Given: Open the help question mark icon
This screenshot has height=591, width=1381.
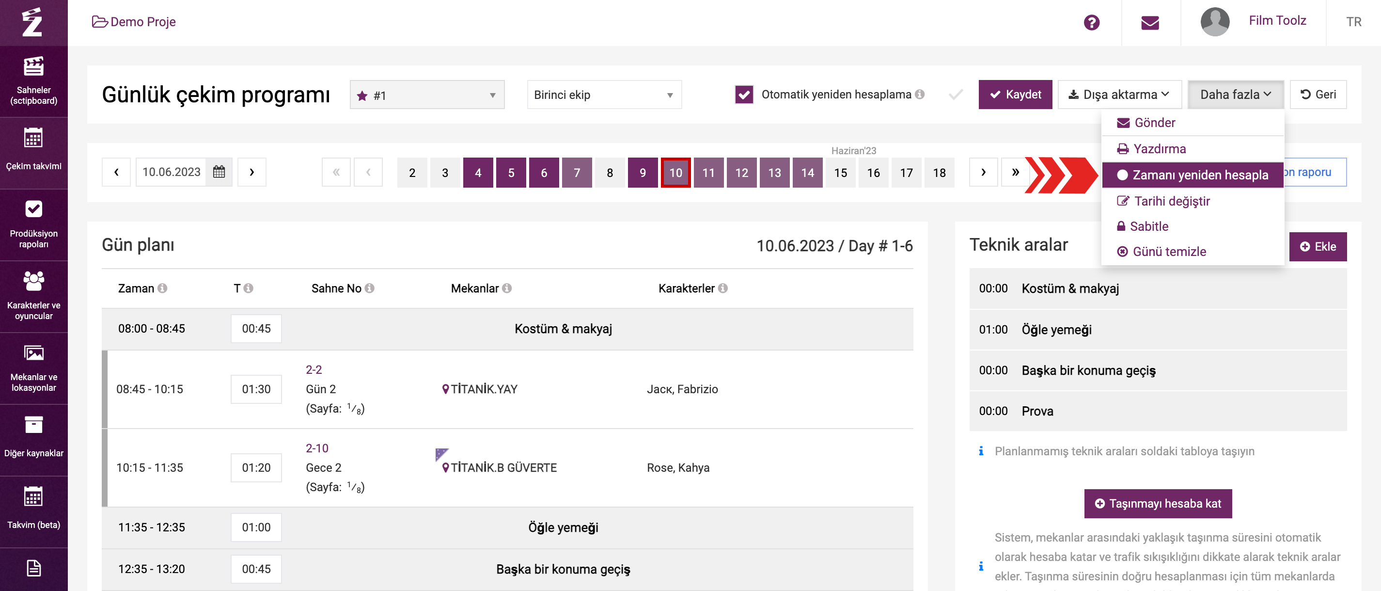Looking at the screenshot, I should click(x=1091, y=22).
